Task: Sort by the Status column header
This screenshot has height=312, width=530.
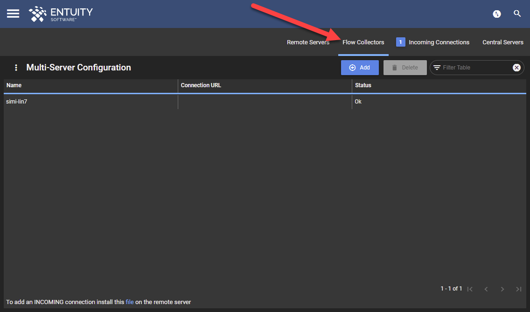Action: [x=439, y=85]
